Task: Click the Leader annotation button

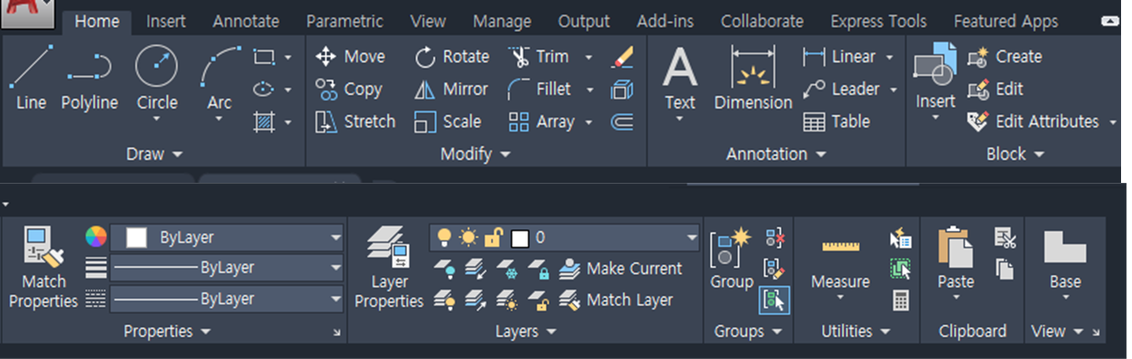Action: click(842, 88)
